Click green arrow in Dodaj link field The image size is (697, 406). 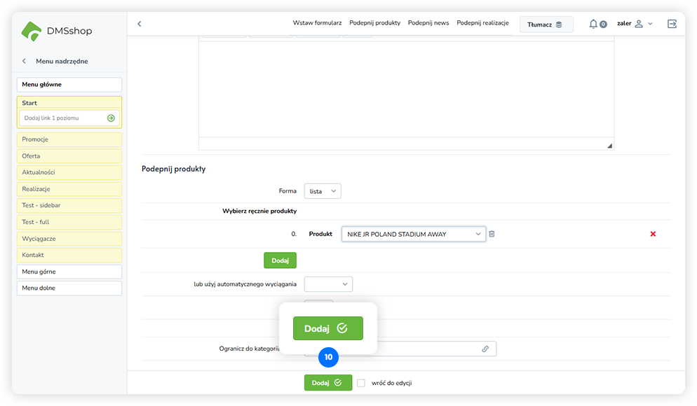point(111,118)
